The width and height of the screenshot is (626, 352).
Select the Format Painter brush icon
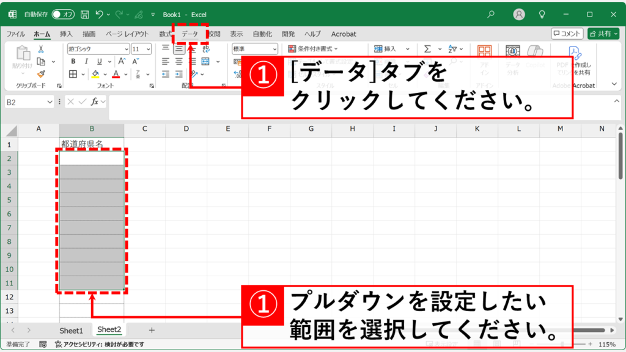[x=41, y=74]
